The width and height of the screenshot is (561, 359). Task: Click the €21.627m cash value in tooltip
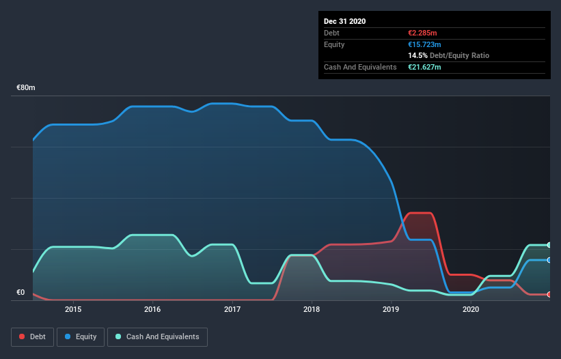(x=424, y=67)
